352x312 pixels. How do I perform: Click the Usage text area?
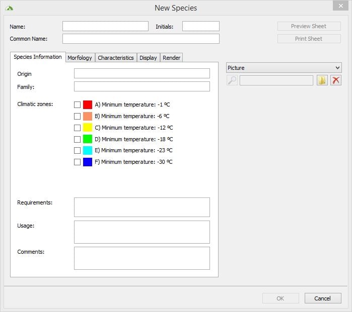pos(142,232)
